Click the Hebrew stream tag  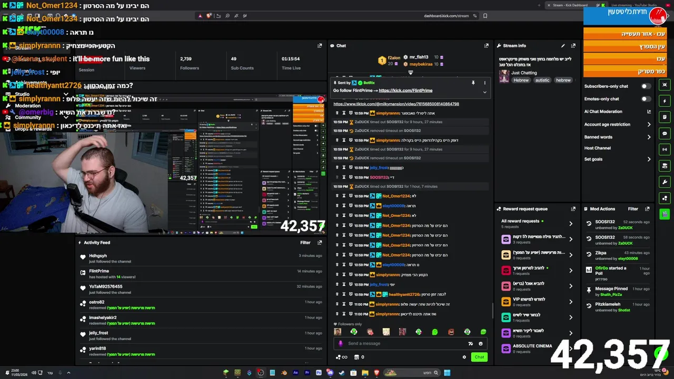point(521,80)
